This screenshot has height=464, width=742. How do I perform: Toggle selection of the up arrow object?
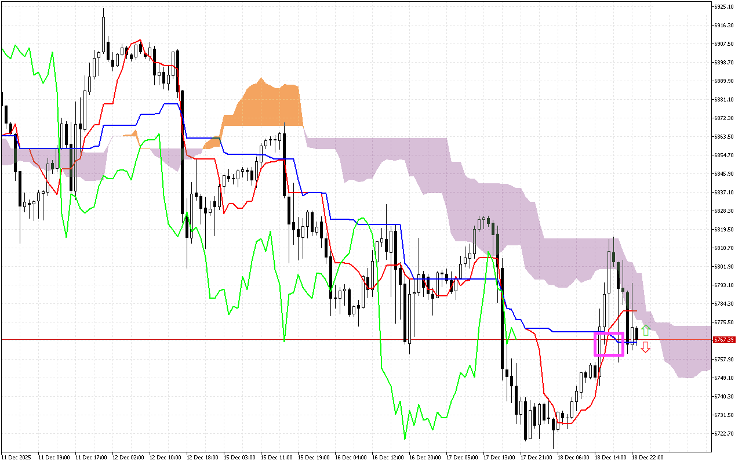point(645,331)
